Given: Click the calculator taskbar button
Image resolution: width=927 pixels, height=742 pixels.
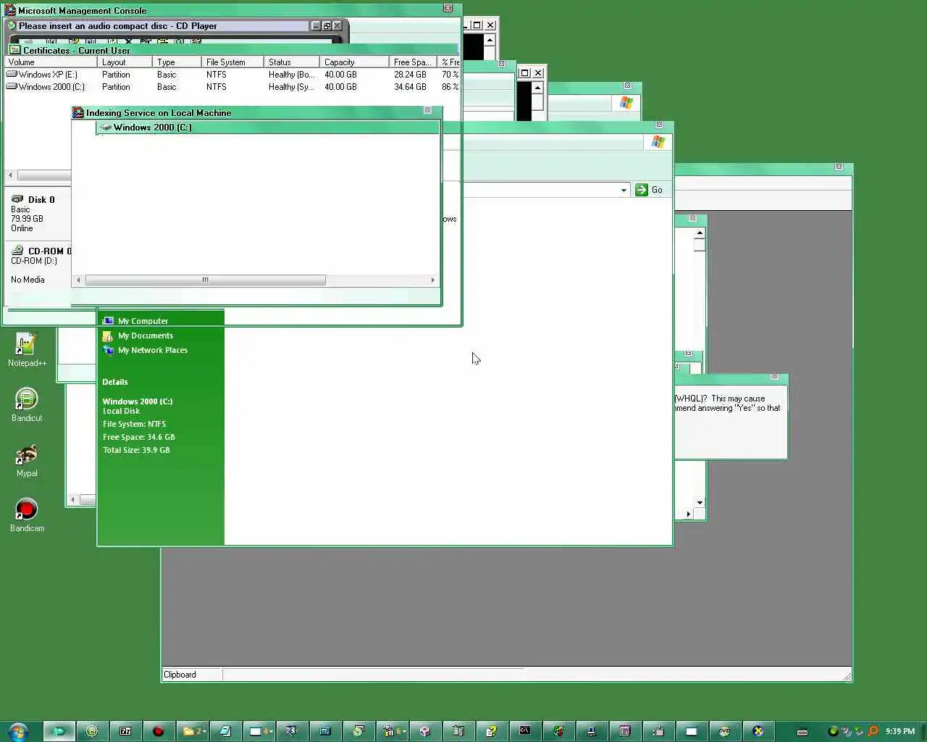Looking at the screenshot, I should pos(325,731).
